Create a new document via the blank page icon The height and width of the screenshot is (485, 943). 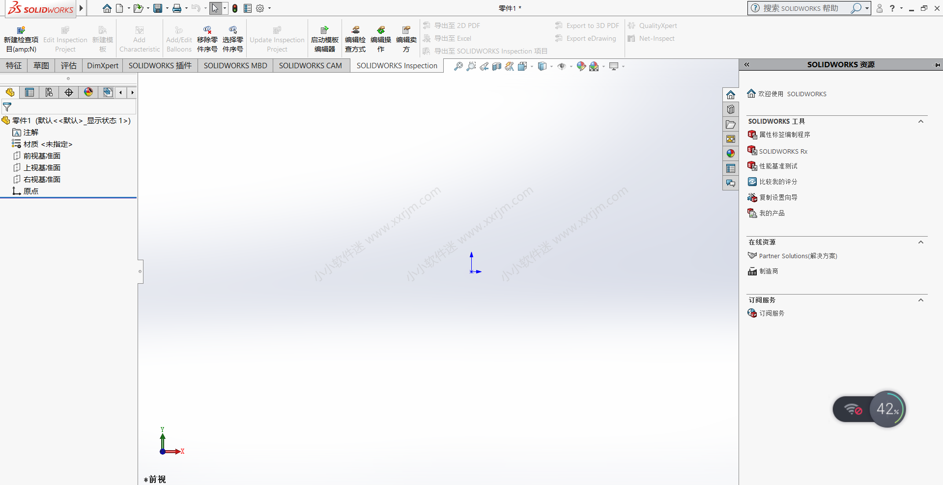click(x=119, y=8)
